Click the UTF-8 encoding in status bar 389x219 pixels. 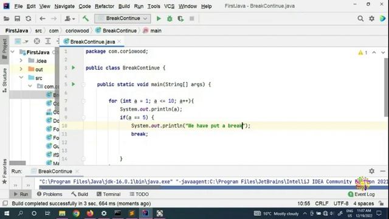tap(340, 203)
